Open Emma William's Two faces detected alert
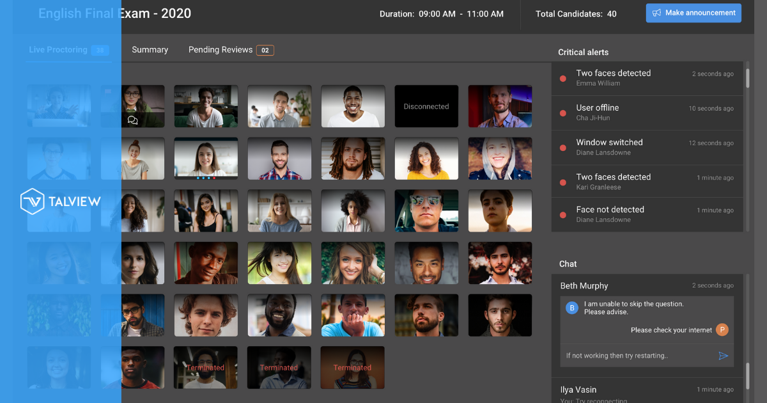The width and height of the screenshot is (767, 403). 613,77
